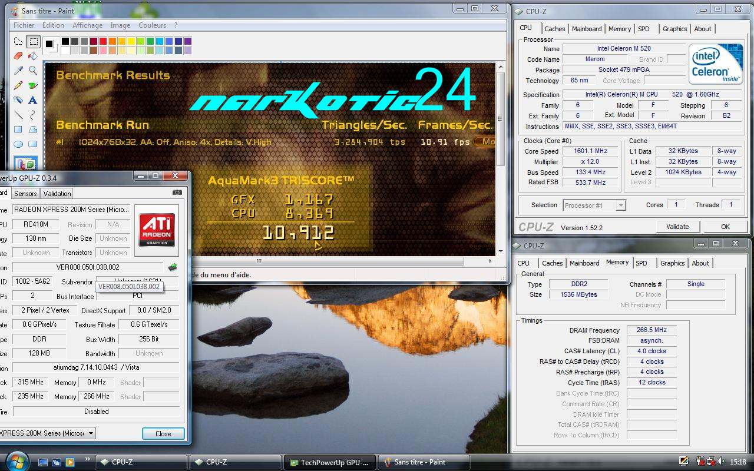Open the Couleurs menu in Paint
The width and height of the screenshot is (754, 471).
pyautogui.click(x=153, y=25)
